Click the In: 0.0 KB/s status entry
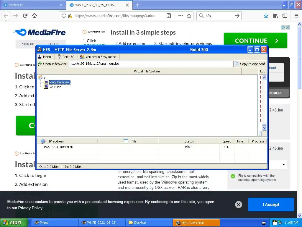This screenshot has height=227, width=302. [x=73, y=167]
